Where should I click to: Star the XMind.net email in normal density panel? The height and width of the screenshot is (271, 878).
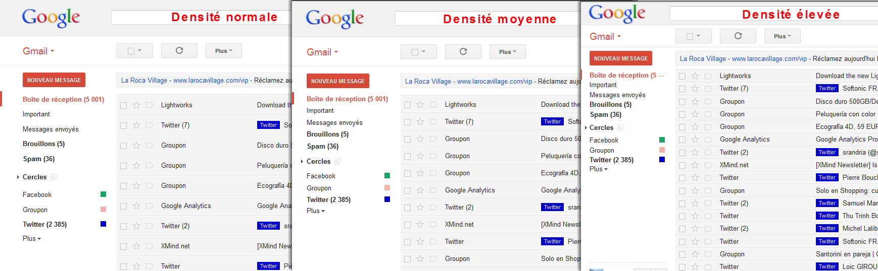[136, 246]
